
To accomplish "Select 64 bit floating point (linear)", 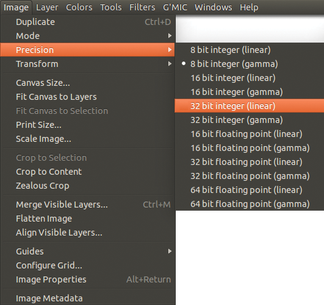I will click(250, 190).
